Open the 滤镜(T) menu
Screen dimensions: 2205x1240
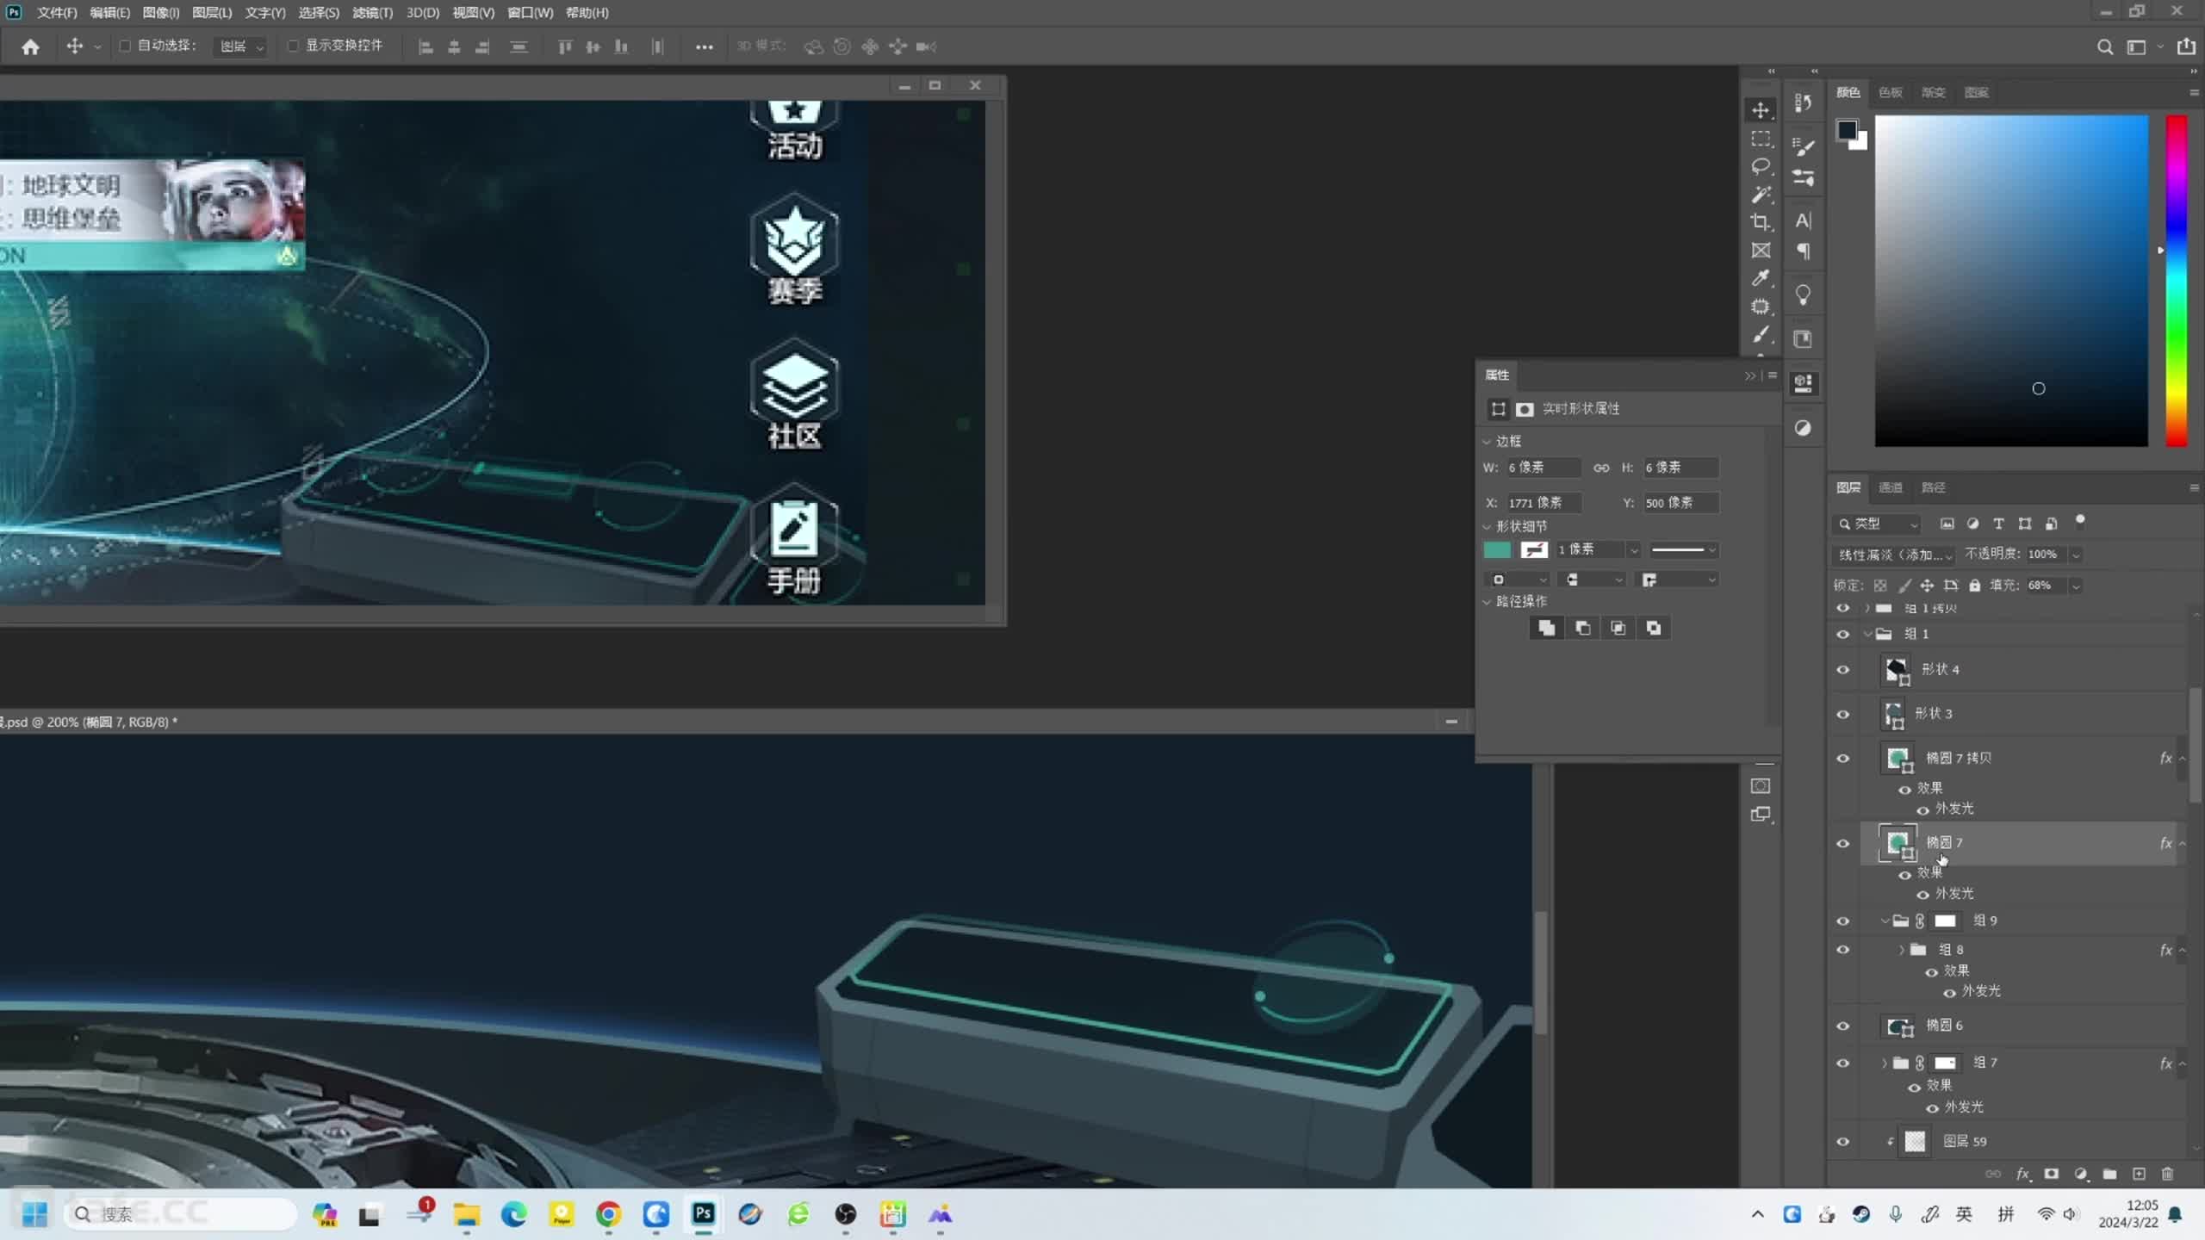[x=372, y=13]
